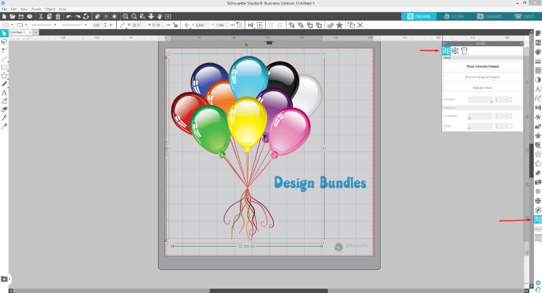
Task: Open the fill pattern dropdown arrow
Action: pos(12,25)
